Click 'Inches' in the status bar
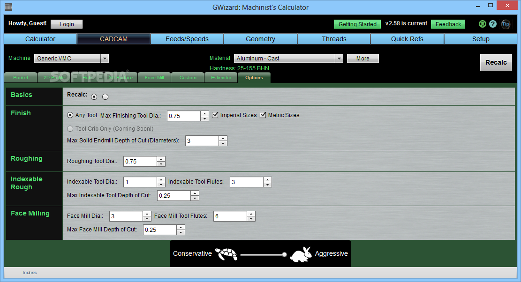Image resolution: width=521 pixels, height=282 pixels. click(x=30, y=272)
